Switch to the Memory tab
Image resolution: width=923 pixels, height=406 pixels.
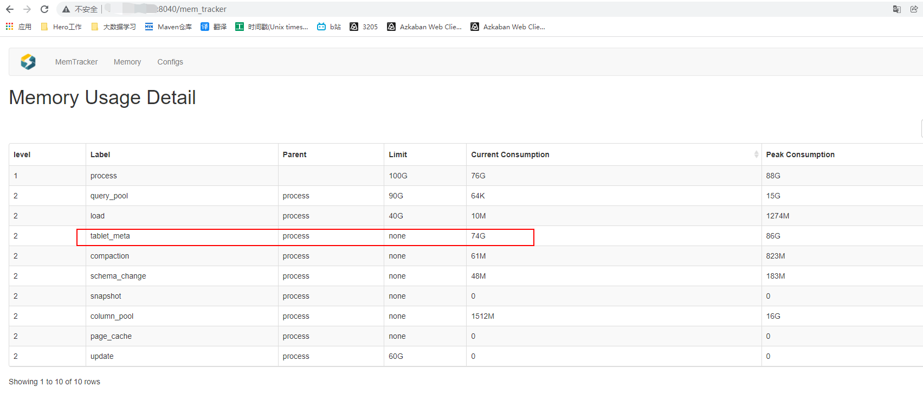[127, 62]
